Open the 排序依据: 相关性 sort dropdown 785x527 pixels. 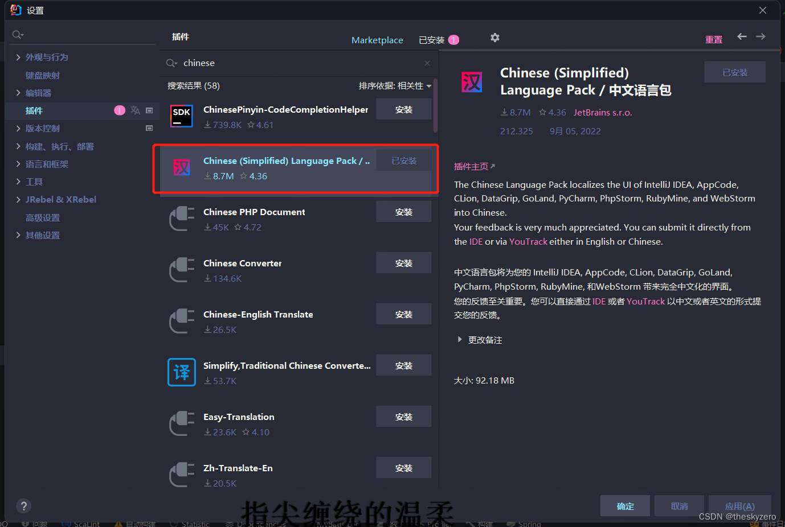pyautogui.click(x=395, y=86)
